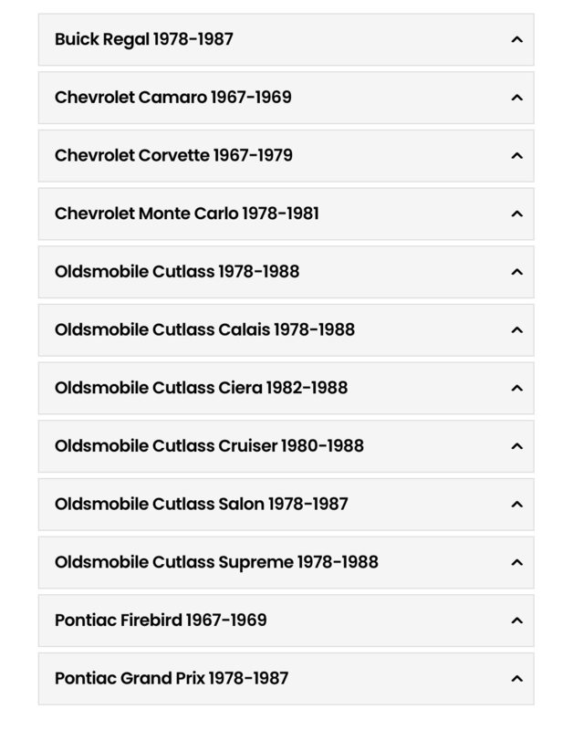The width and height of the screenshot is (573, 730).
Task: Click chevron on Cutlass Salon 1978-1987 row
Action: point(516,505)
